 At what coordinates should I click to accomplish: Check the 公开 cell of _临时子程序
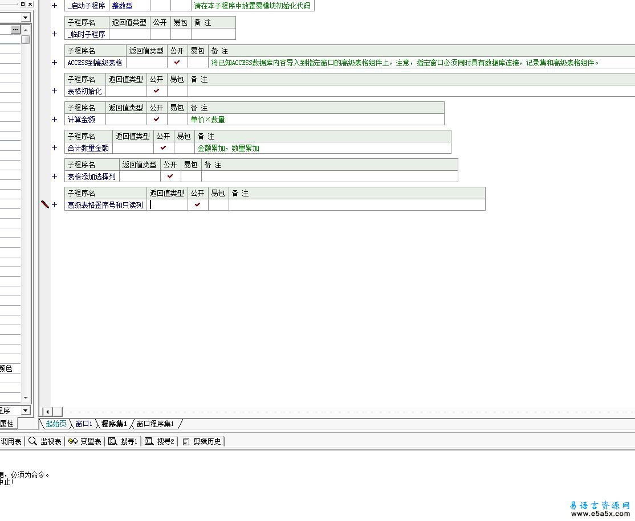pyautogui.click(x=160, y=34)
